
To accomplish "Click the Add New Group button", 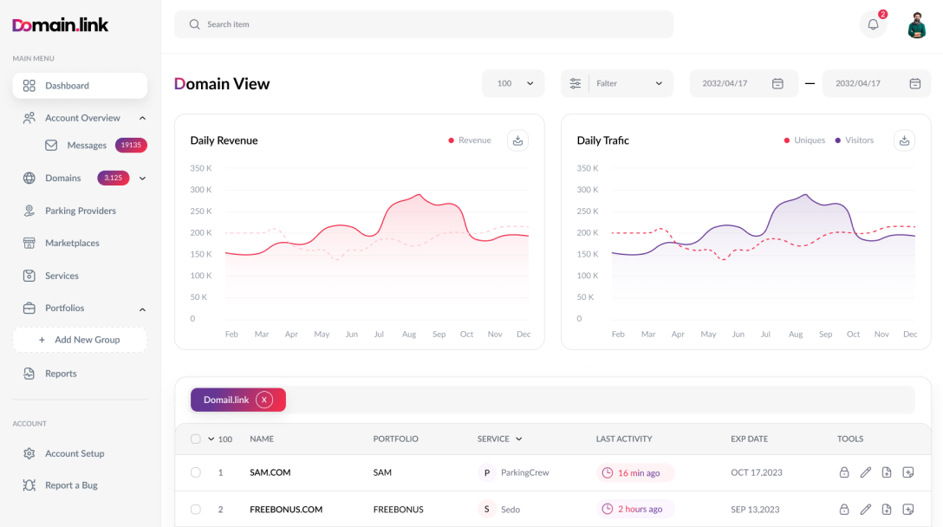I will 79,339.
